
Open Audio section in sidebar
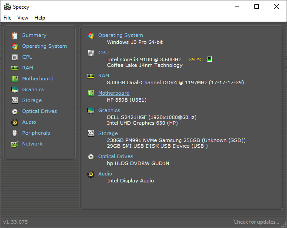tap(29, 122)
